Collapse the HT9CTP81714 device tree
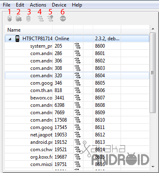Viewport: 159px width, 173px height. [x=10, y=39]
